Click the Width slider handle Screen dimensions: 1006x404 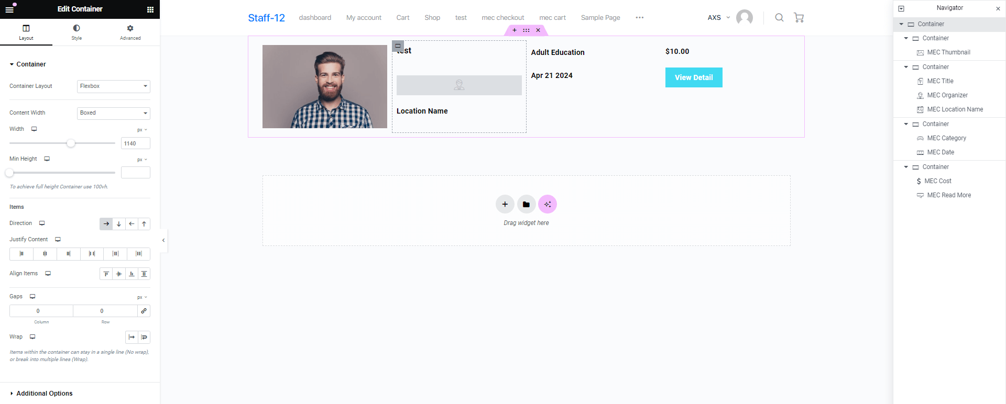tap(71, 143)
